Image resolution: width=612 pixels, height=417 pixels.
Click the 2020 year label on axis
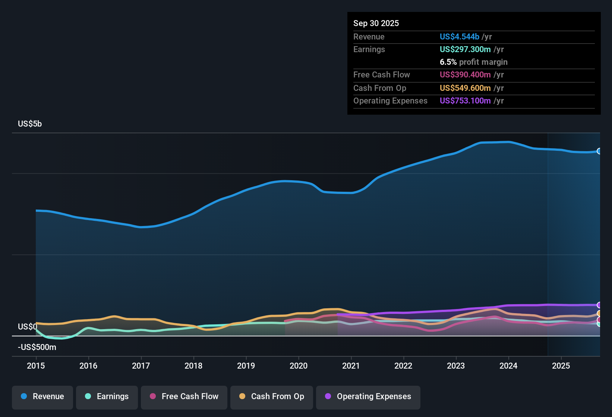(x=299, y=366)
